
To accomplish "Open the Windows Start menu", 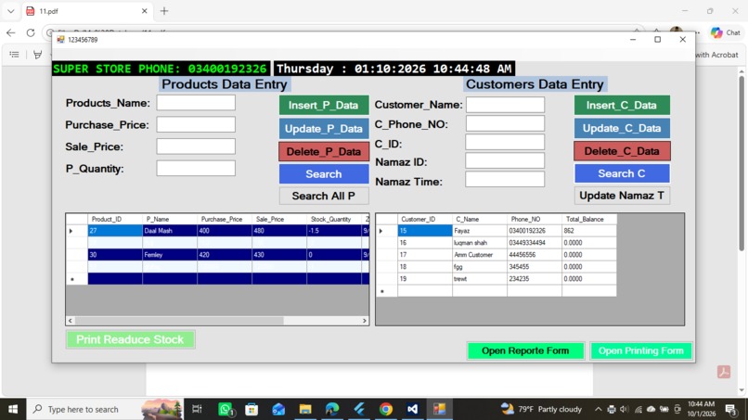I will point(13,409).
